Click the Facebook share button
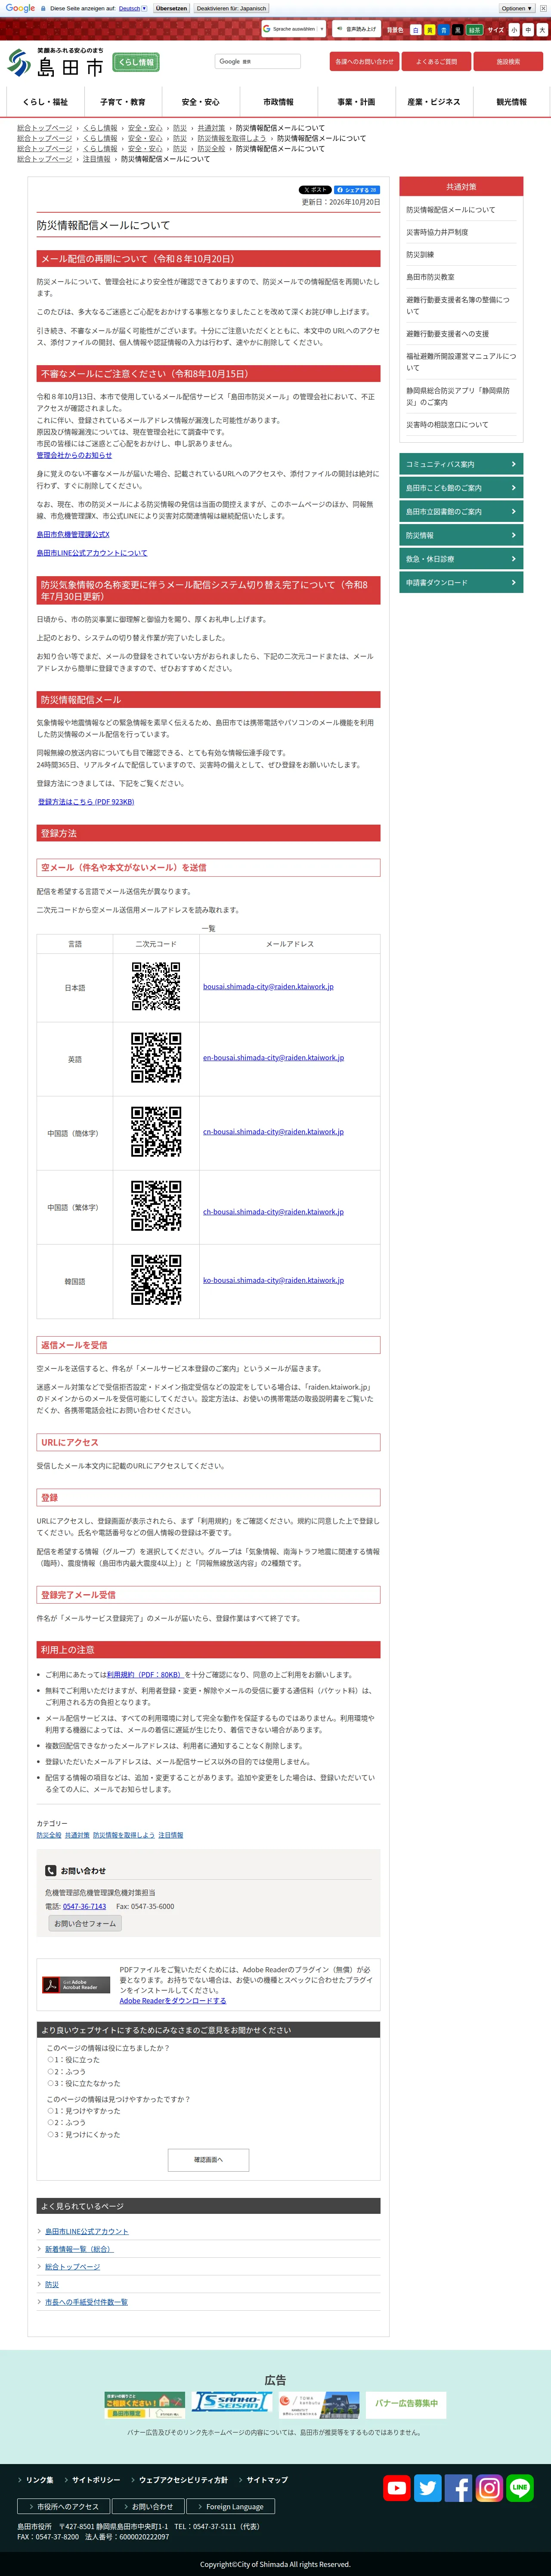 (x=357, y=189)
